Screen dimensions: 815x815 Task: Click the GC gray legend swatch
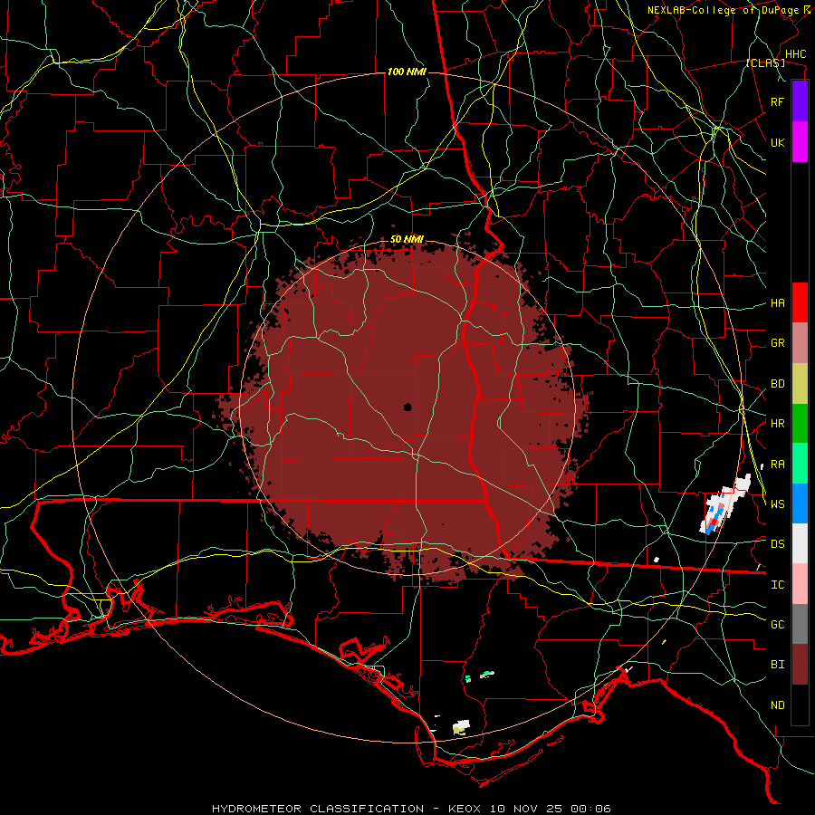coord(800,624)
